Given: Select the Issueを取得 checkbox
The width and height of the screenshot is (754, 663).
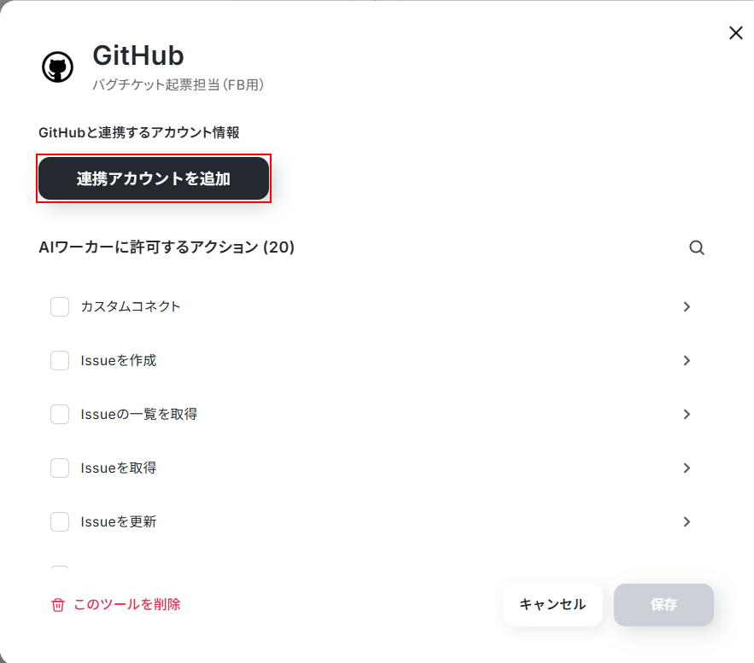Looking at the screenshot, I should point(60,468).
